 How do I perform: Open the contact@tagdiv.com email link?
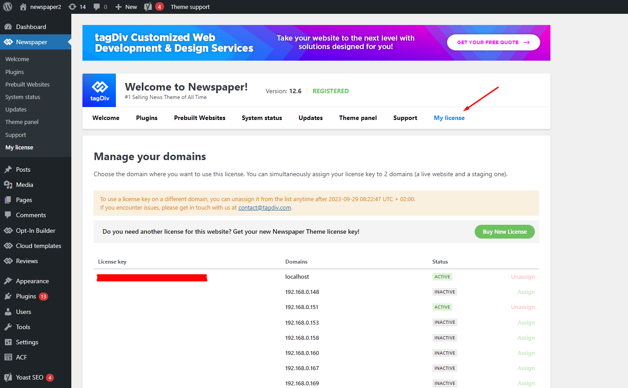tap(265, 207)
